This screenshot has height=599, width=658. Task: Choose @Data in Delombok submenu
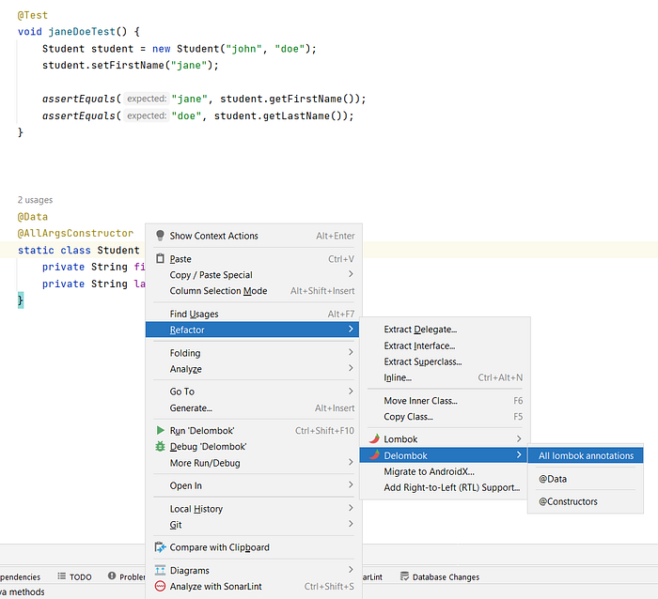point(586,479)
